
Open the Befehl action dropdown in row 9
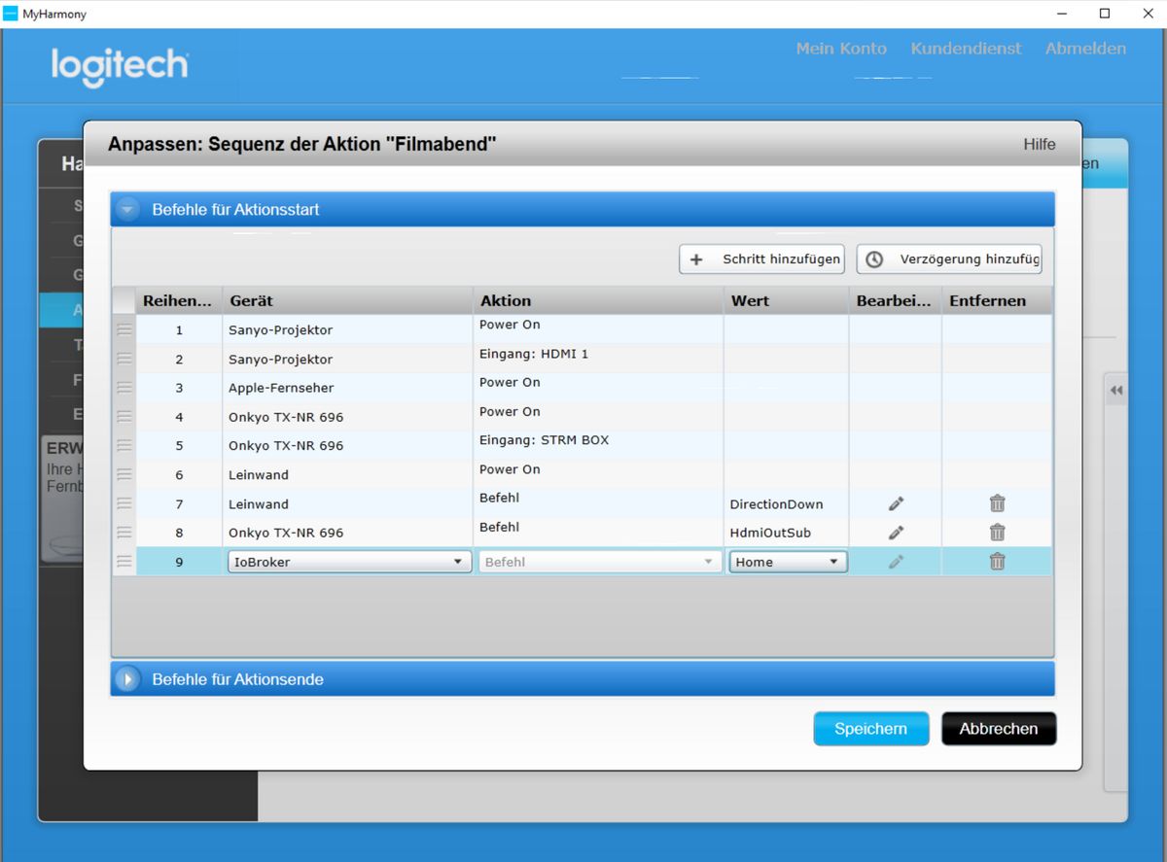pyautogui.click(x=600, y=562)
